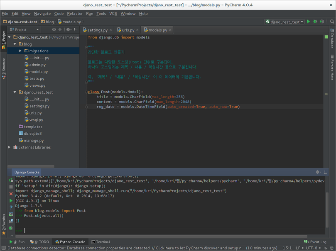Open the File menu
336x251 pixels.
pos(5,13)
